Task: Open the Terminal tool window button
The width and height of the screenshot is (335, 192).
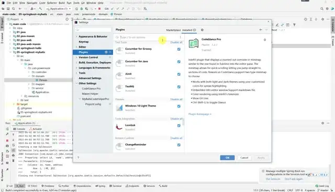Action: (x=115, y=186)
